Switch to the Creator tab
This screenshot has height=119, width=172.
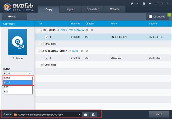(x=114, y=9)
